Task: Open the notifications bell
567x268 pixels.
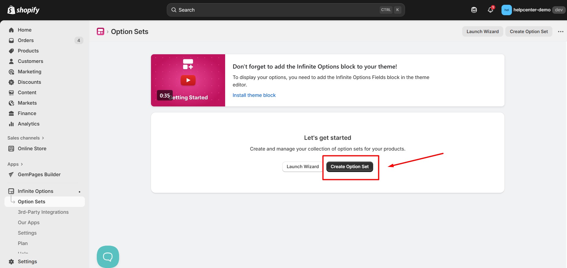Action: [x=490, y=10]
